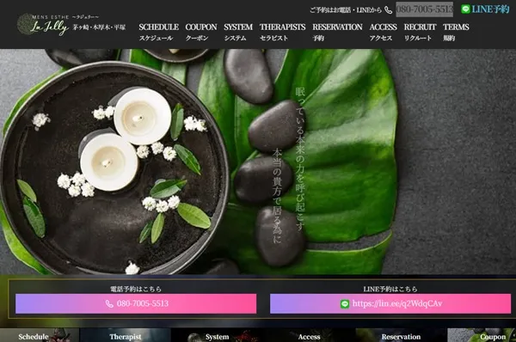
Task: Open the SCHEDULE menu item
Action: pos(158,32)
